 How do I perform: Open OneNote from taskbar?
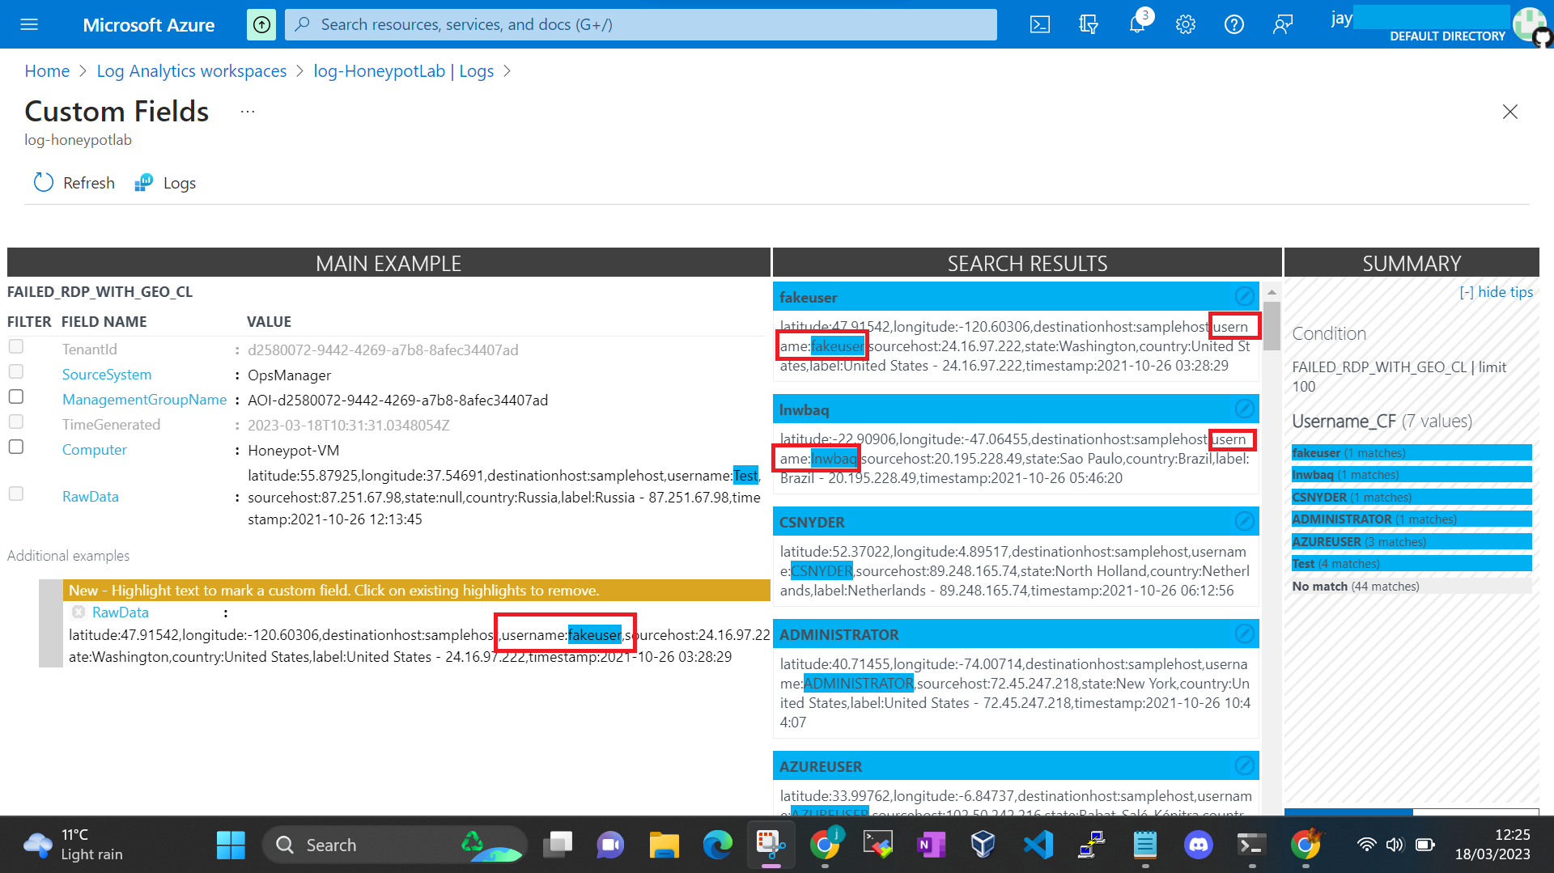(x=931, y=845)
